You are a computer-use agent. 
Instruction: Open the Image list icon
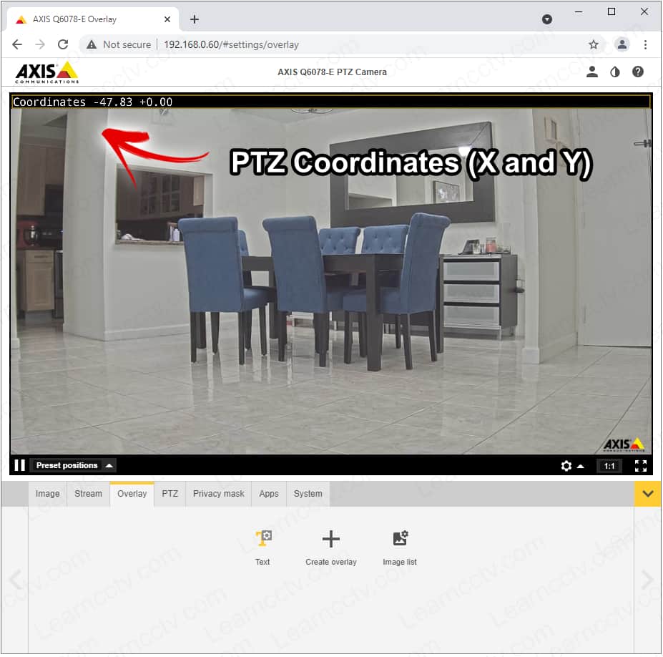coord(400,539)
